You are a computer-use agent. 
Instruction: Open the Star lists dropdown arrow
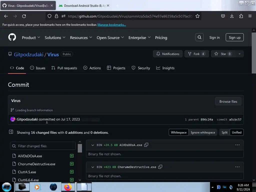click(239, 54)
